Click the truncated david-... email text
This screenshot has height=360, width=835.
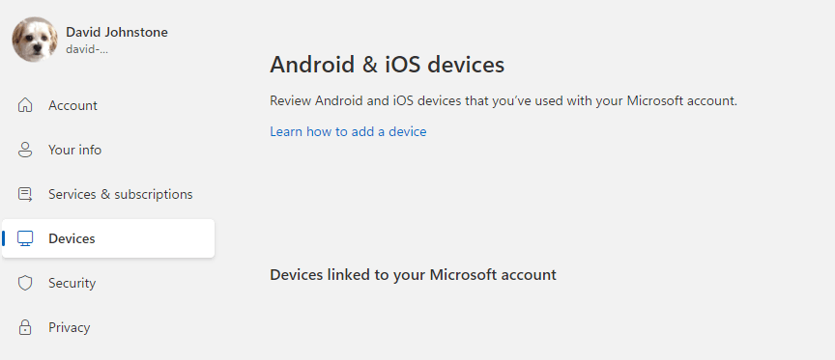tap(87, 49)
